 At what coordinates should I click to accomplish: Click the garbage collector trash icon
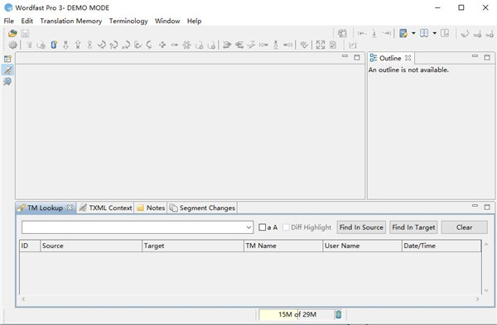coord(339,314)
